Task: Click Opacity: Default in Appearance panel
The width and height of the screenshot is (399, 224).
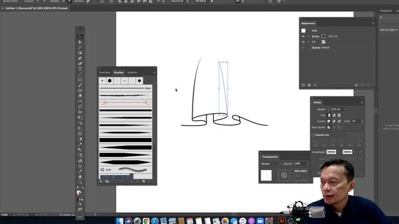Action: 320,47
